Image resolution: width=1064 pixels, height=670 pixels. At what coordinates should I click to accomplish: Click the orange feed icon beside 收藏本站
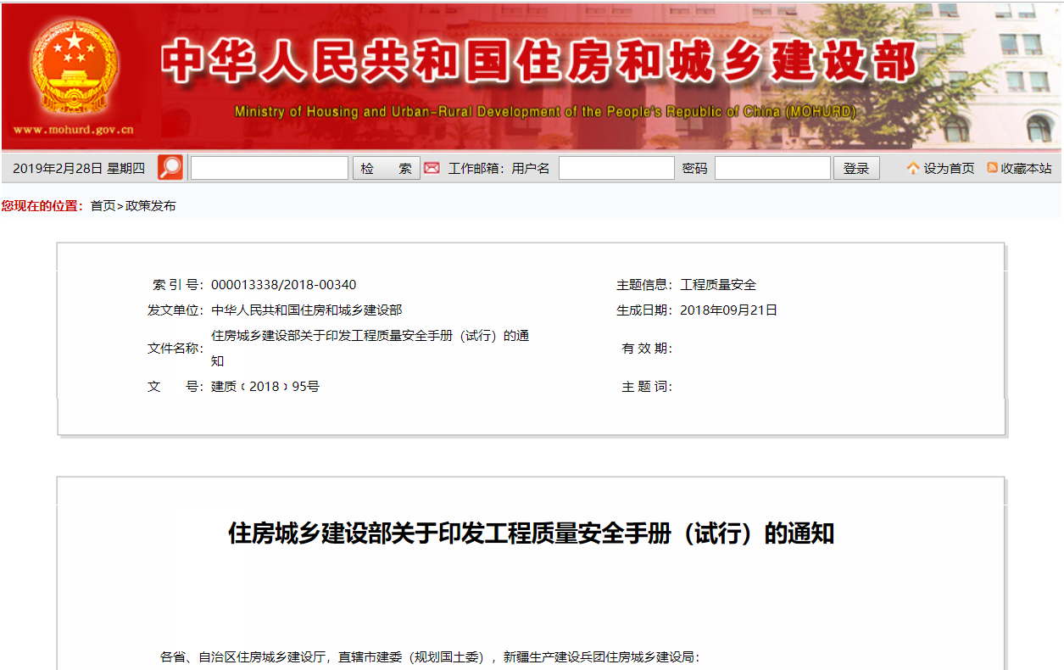tap(992, 168)
